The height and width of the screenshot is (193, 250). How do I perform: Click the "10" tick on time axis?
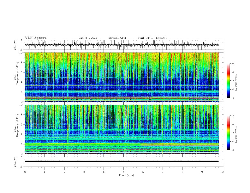pyautogui.click(x=222, y=172)
